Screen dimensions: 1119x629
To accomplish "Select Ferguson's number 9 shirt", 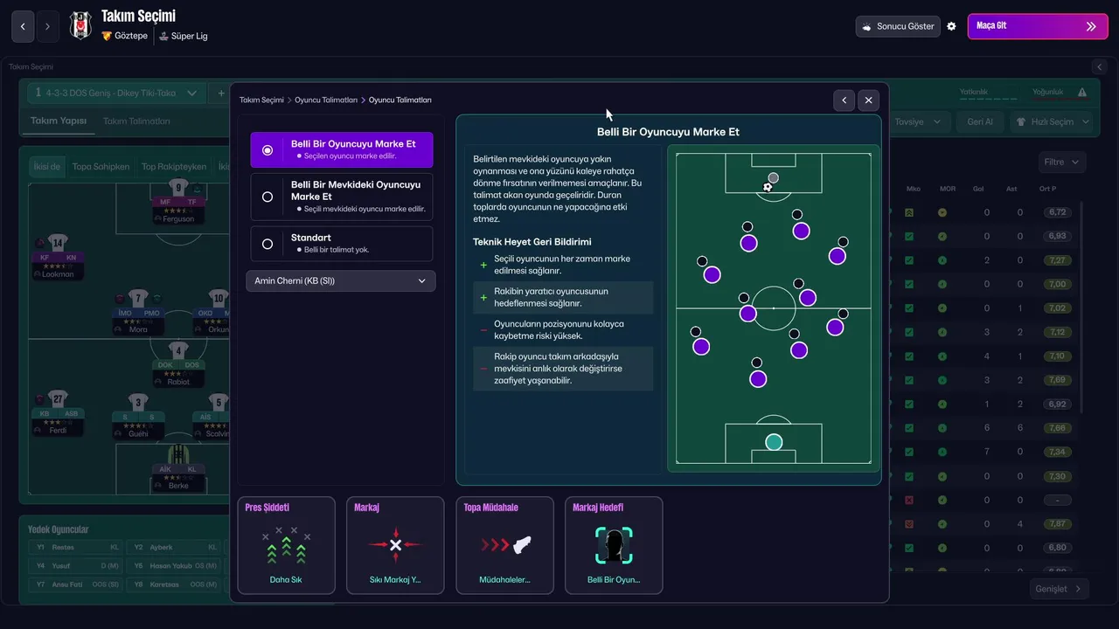I will [x=178, y=188].
